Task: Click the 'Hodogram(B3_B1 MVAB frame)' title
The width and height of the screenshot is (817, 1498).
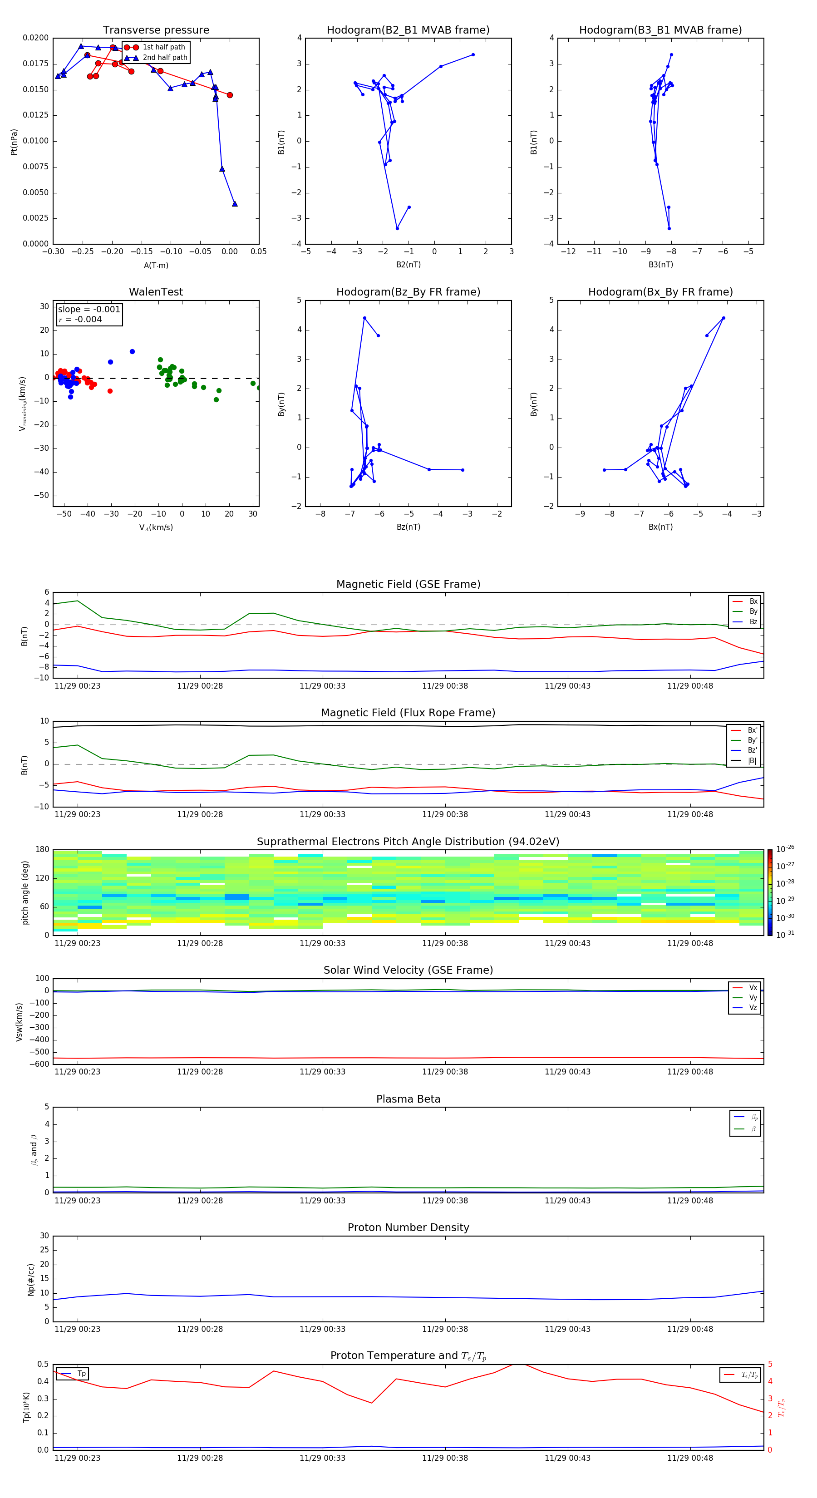Action: tap(660, 30)
